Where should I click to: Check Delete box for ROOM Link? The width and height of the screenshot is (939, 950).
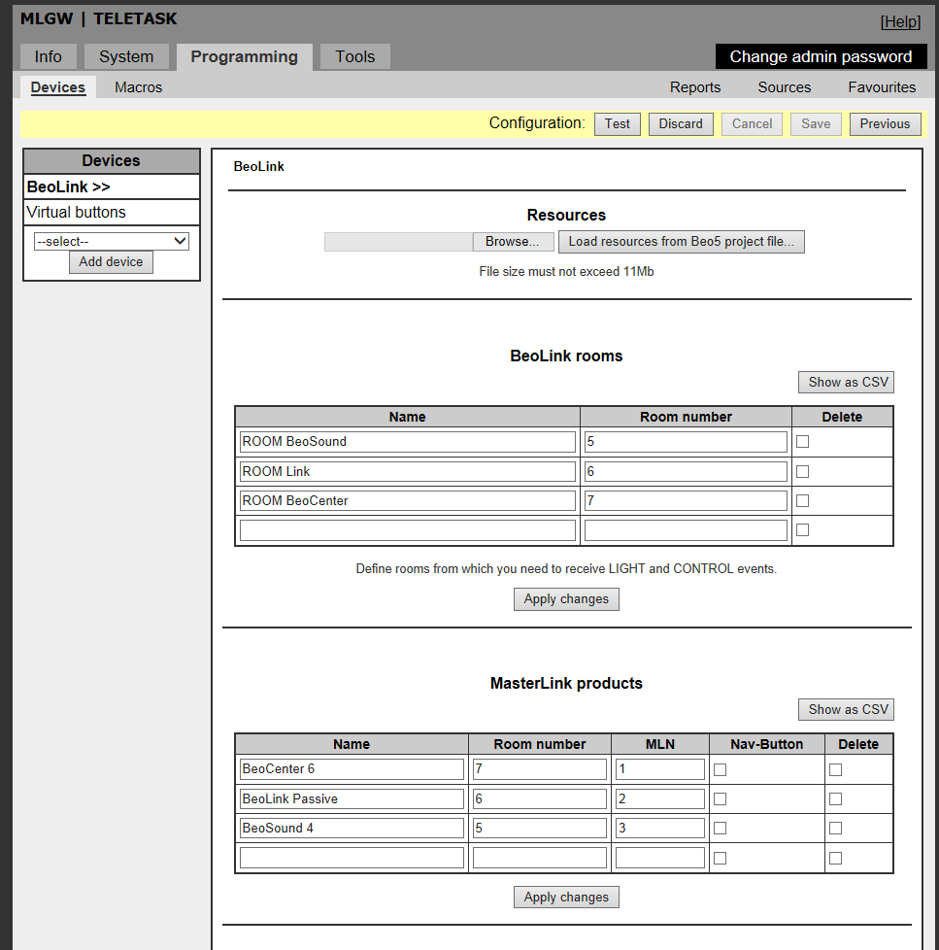click(x=803, y=472)
